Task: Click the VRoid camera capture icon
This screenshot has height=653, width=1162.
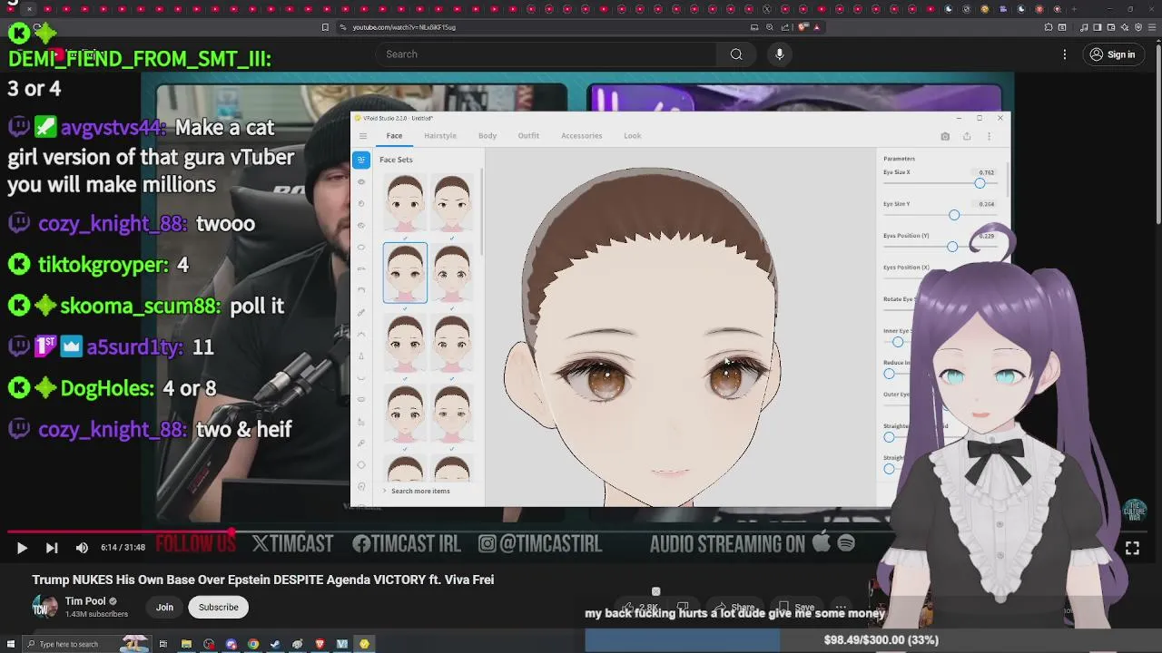Action: (x=945, y=136)
